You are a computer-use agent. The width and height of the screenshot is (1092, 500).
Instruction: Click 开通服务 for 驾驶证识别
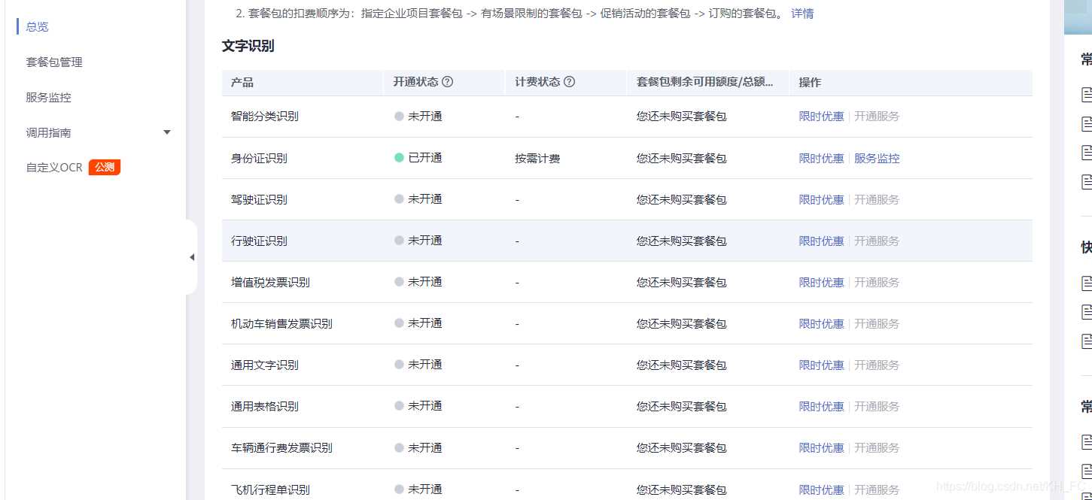point(877,199)
